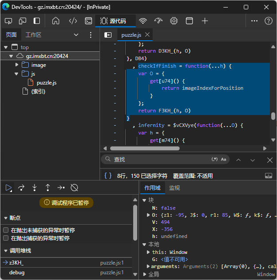The width and height of the screenshot is (277, 280).
Task: Open the Network panel icon
Action: coord(142,21)
